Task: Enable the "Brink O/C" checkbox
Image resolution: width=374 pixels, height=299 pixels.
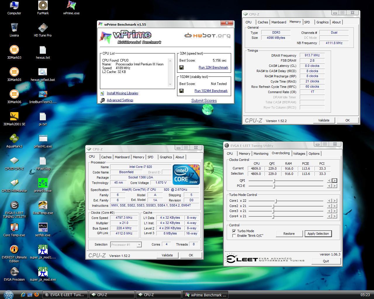Action: point(234,235)
